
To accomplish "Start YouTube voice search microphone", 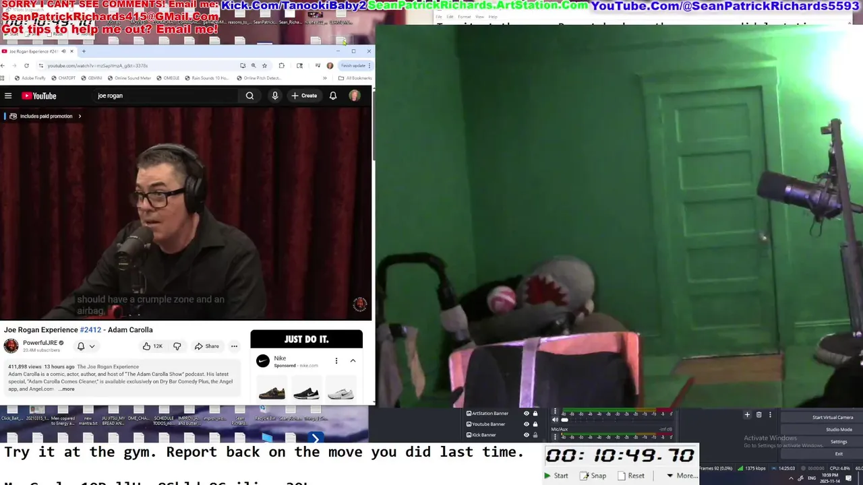I will click(x=274, y=96).
